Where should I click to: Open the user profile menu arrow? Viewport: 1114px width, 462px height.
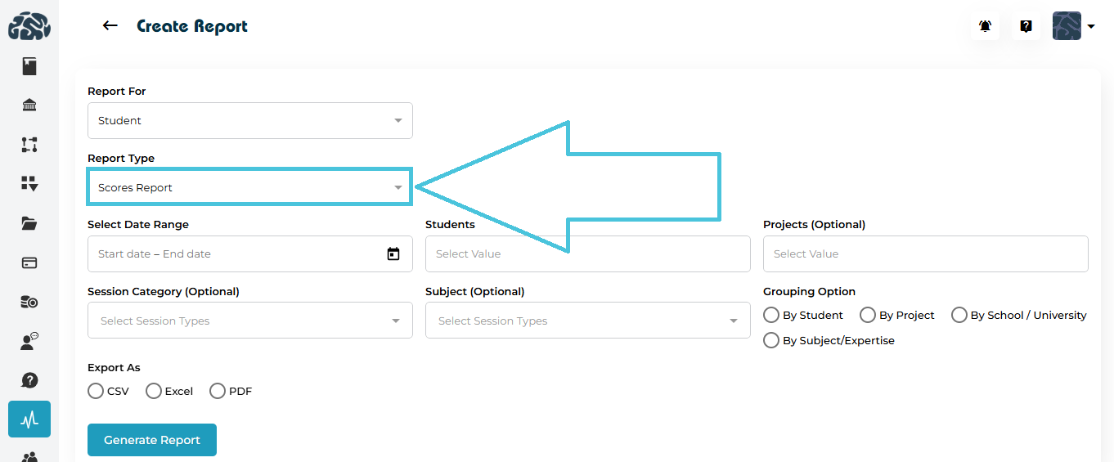1091,27
